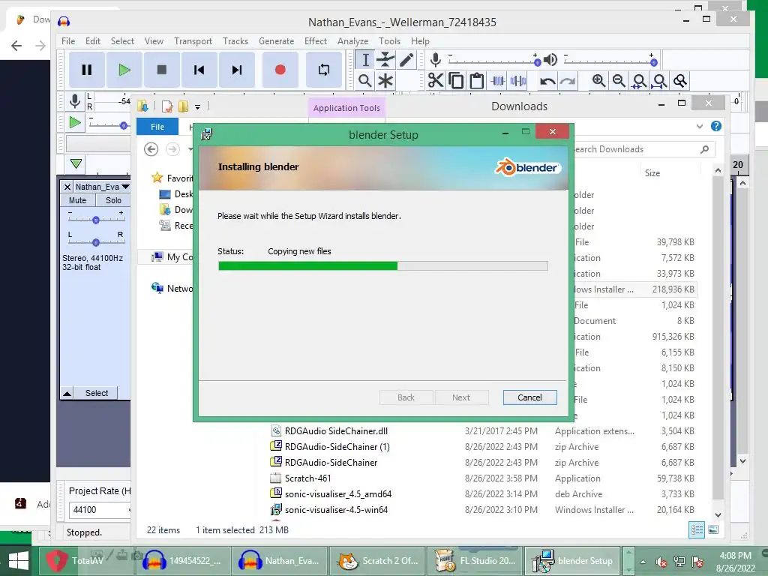
Task: Click the Undo arrow icon
Action: coord(547,80)
